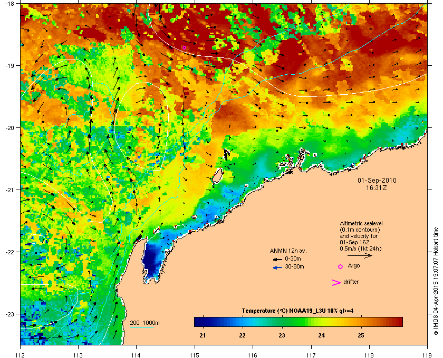Click the blue 30-80m arrow in the legend
The height and width of the screenshot is (358, 443).
pyautogui.click(x=277, y=267)
